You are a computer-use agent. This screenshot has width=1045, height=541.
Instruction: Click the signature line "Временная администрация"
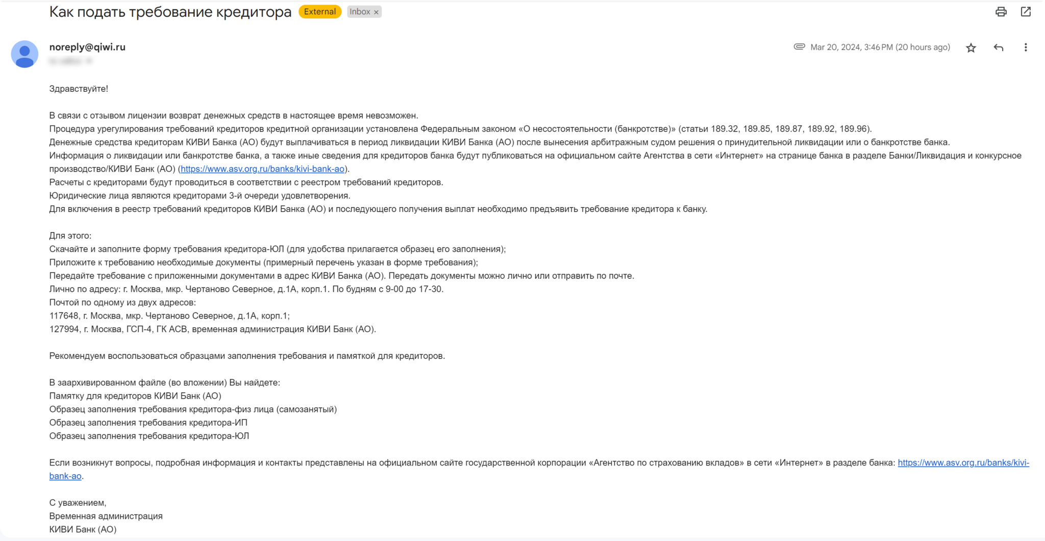pyautogui.click(x=106, y=516)
